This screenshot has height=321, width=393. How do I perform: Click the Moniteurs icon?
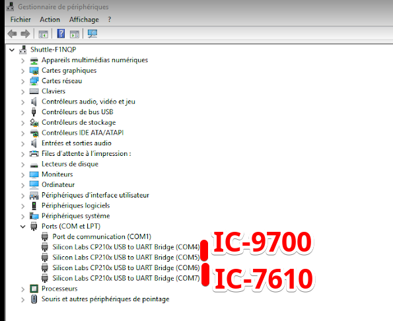pyautogui.click(x=34, y=174)
